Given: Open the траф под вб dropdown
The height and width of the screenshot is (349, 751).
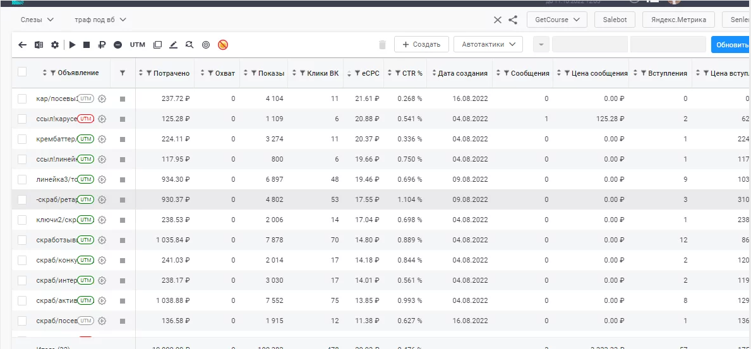Looking at the screenshot, I should (100, 20).
